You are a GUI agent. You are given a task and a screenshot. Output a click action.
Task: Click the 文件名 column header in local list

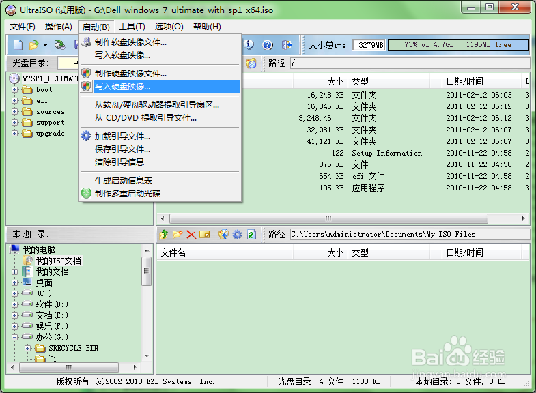coord(225,252)
